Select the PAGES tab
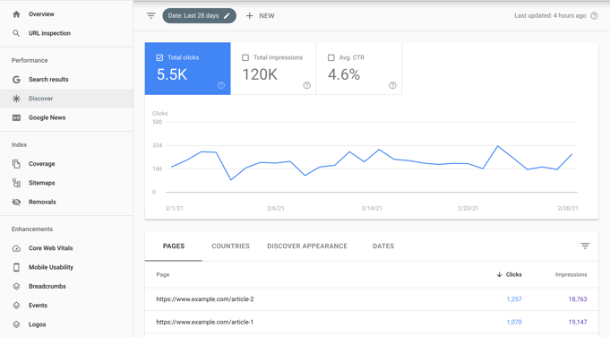610x337 pixels. [x=174, y=246]
